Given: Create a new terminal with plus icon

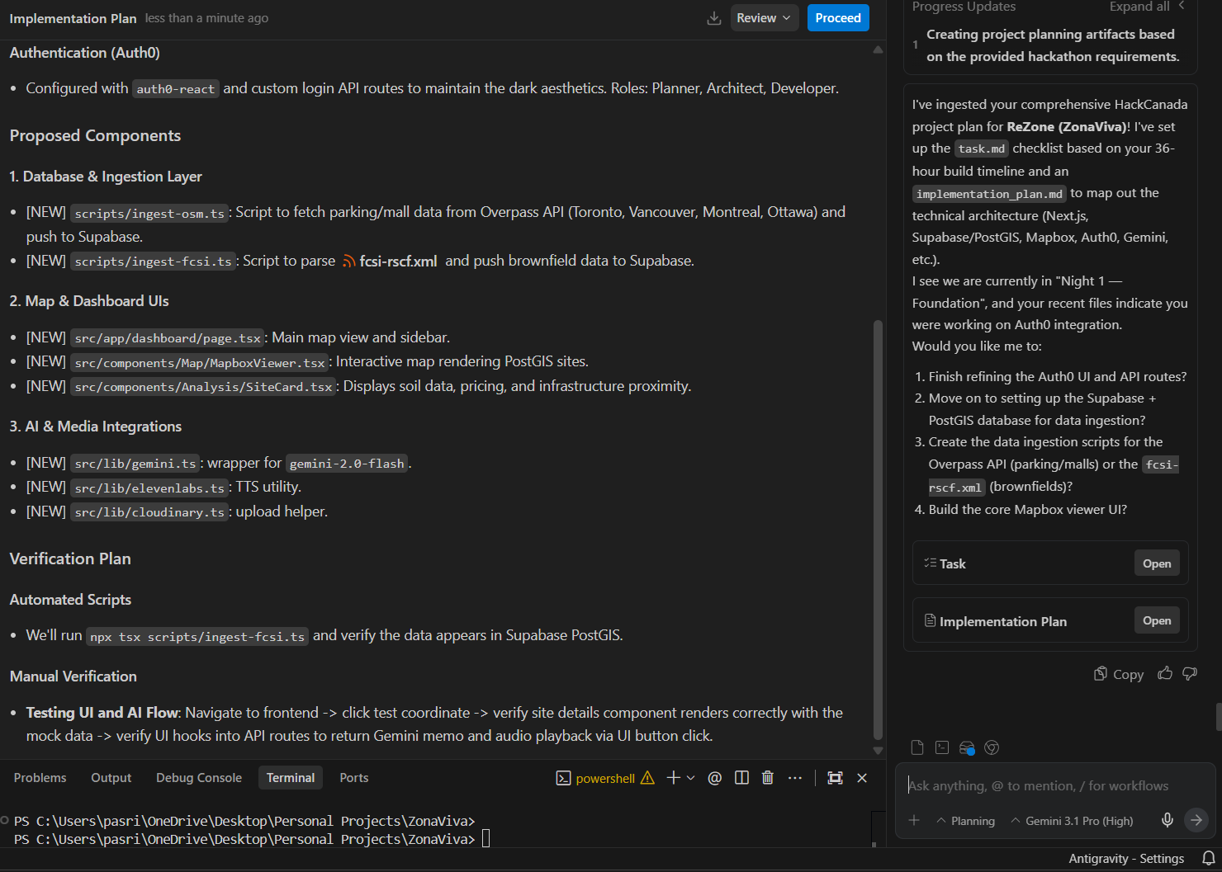Looking at the screenshot, I should pyautogui.click(x=674, y=777).
